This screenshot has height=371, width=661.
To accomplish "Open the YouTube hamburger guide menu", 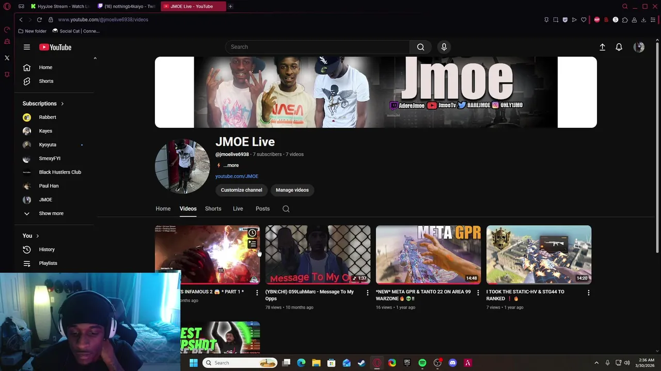I will [27, 47].
